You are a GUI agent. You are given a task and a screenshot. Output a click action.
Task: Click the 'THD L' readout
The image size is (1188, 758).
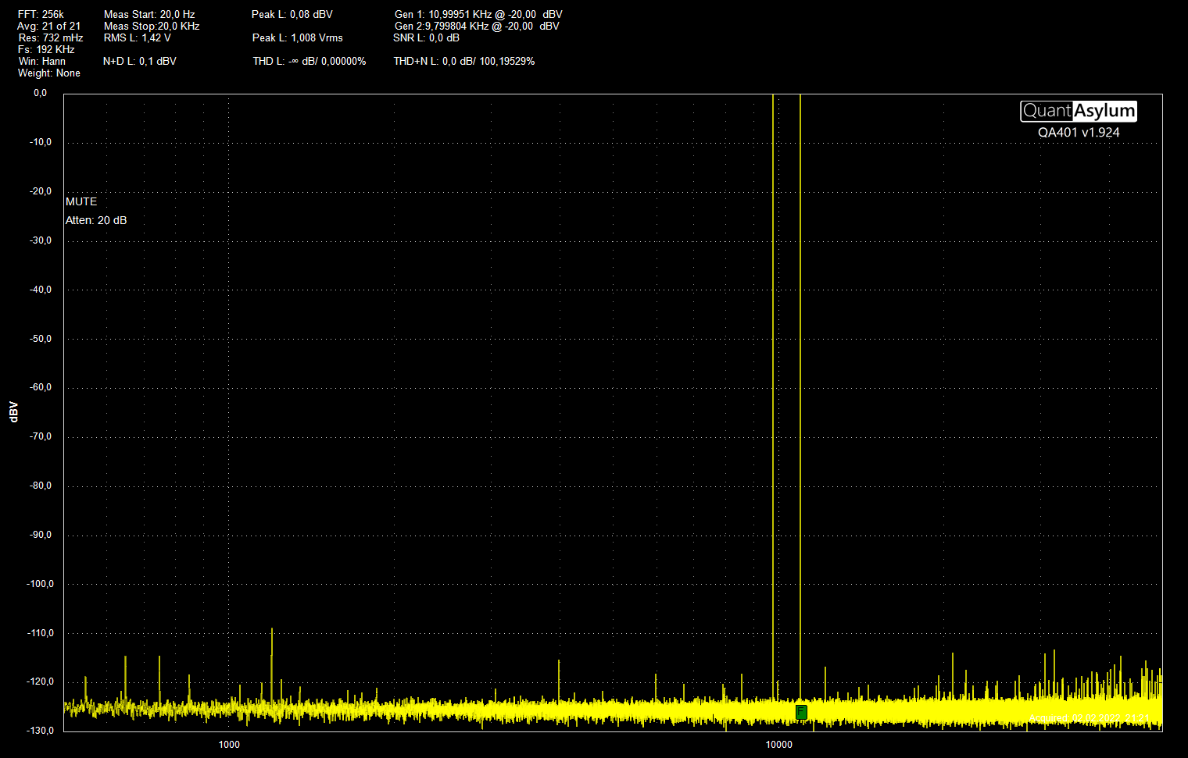[x=310, y=61]
